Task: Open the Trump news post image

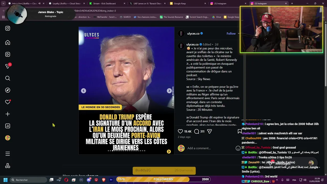Action: 126,91
